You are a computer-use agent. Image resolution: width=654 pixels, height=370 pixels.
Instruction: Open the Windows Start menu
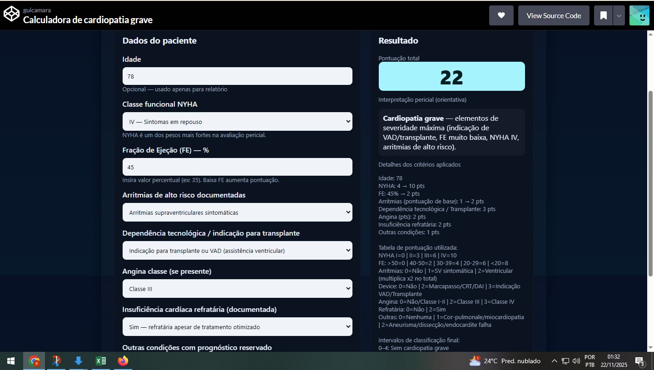point(11,361)
